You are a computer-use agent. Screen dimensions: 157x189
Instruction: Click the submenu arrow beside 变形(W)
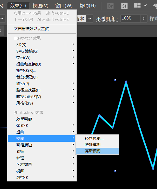(73, 57)
